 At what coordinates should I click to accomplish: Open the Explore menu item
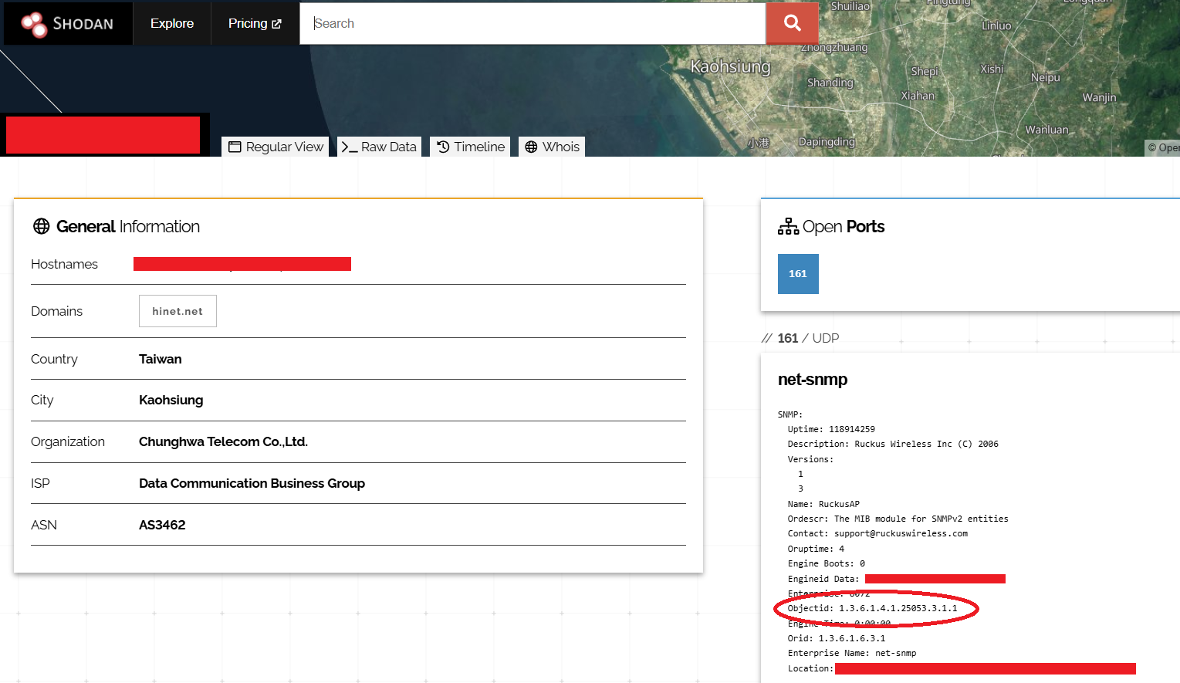pyautogui.click(x=172, y=23)
